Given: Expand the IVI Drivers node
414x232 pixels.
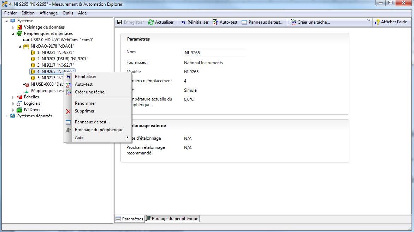Looking at the screenshot, I should point(13,110).
